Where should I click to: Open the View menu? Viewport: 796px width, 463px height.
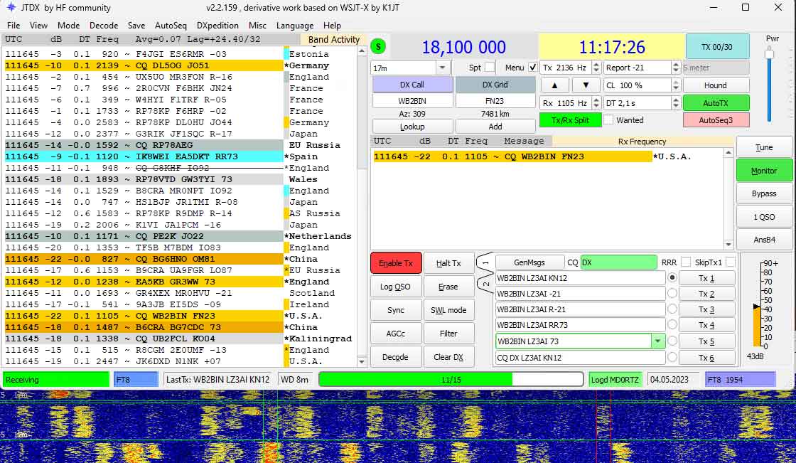pos(38,26)
